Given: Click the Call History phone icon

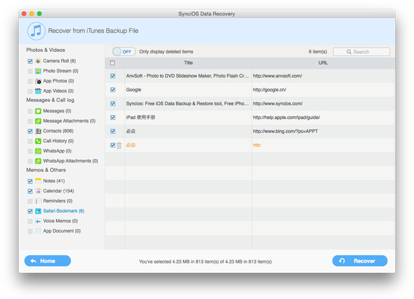Looking at the screenshot, I should tap(38, 141).
